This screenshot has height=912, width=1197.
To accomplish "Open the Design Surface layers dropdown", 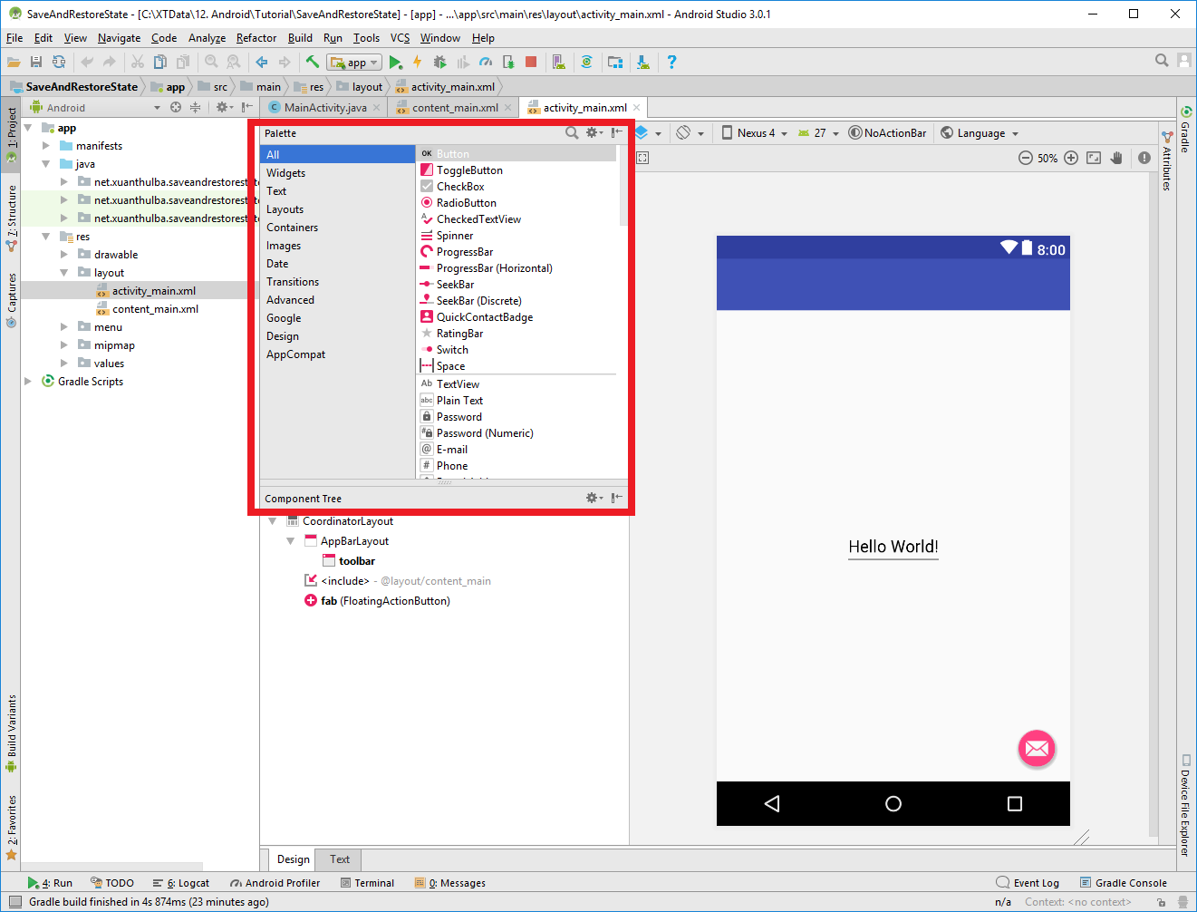I will click(x=649, y=132).
